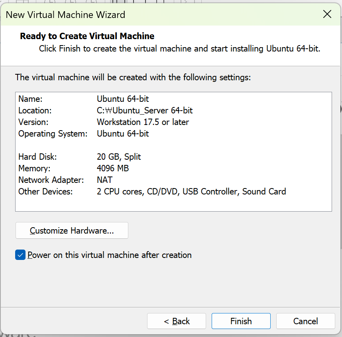Go back with the < Back button
Viewport: 342px width, 337px height.
[x=177, y=321]
